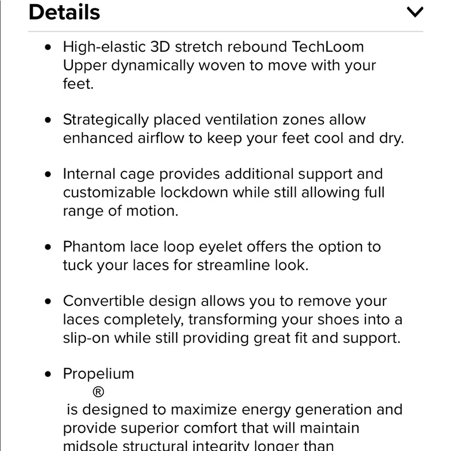451x451 pixels.
Task: Click the bullet dot beside Phantom lace
Action: click(x=48, y=247)
